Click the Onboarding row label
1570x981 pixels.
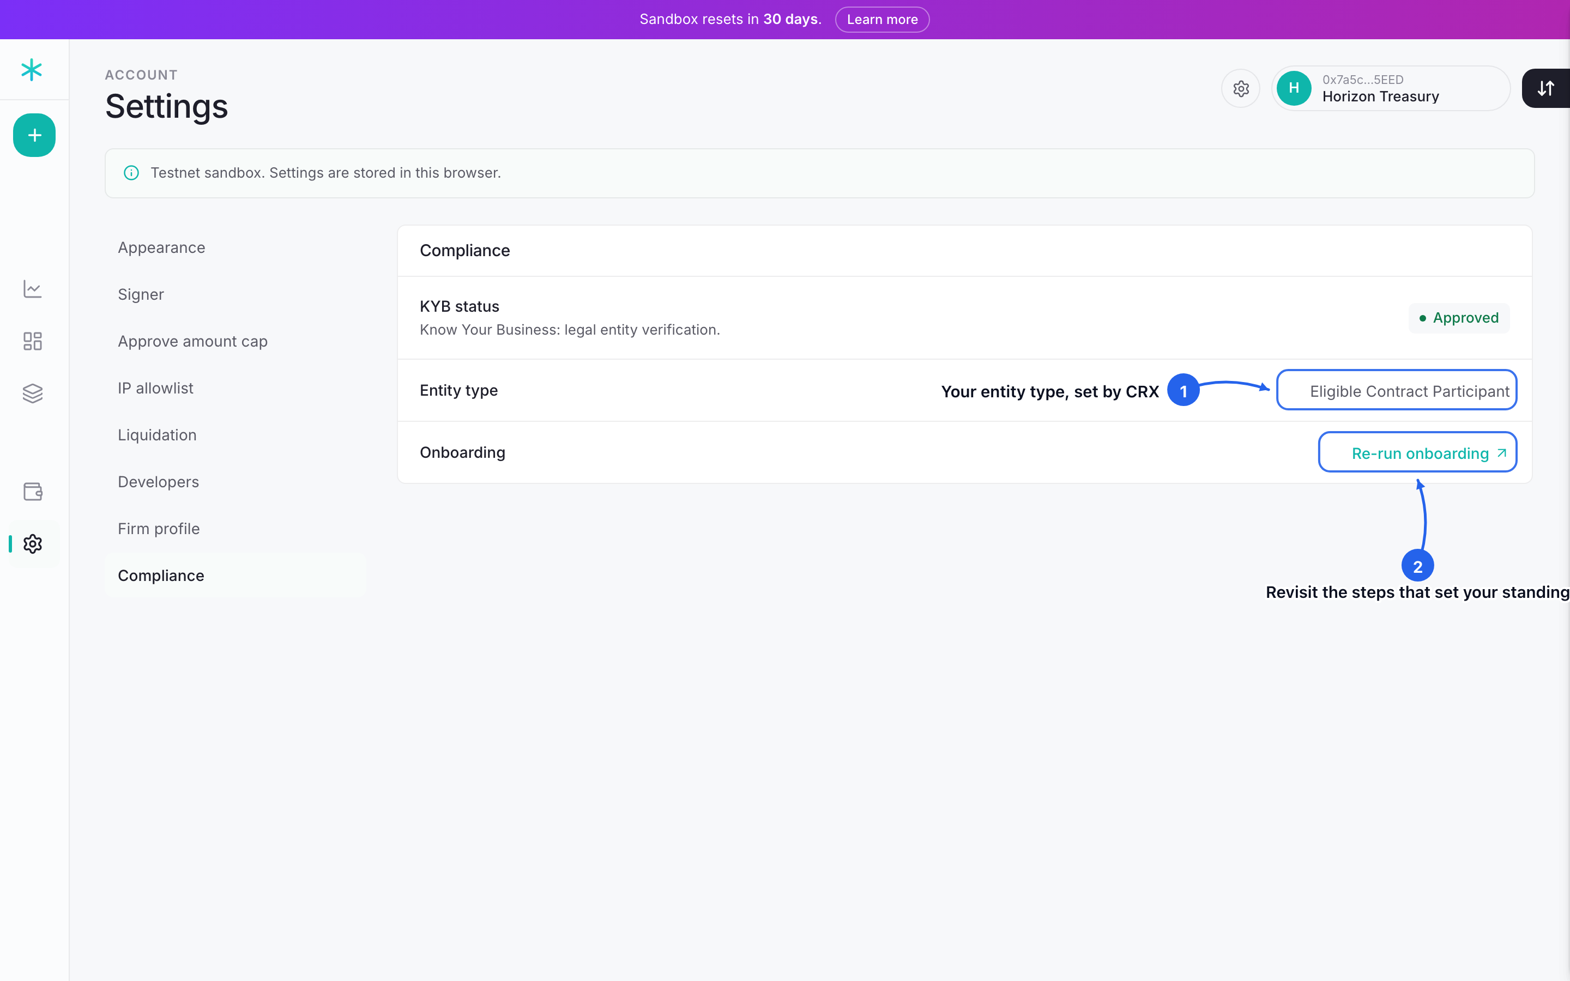point(463,452)
